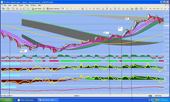Click the ES language indicator in tray
This screenshot has width=170, height=102.
click(x=149, y=100)
